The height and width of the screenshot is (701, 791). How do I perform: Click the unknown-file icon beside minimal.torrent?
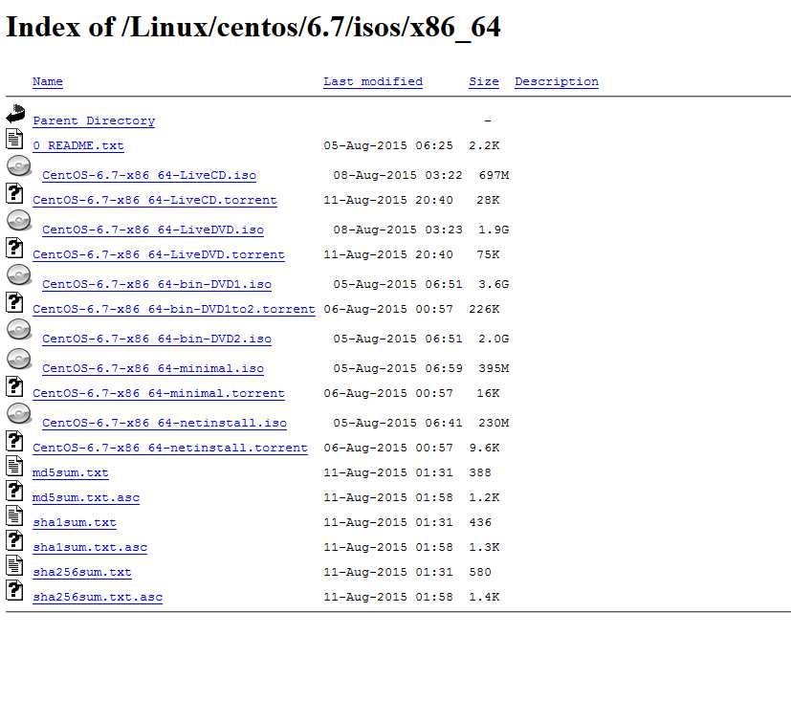pyautogui.click(x=14, y=386)
